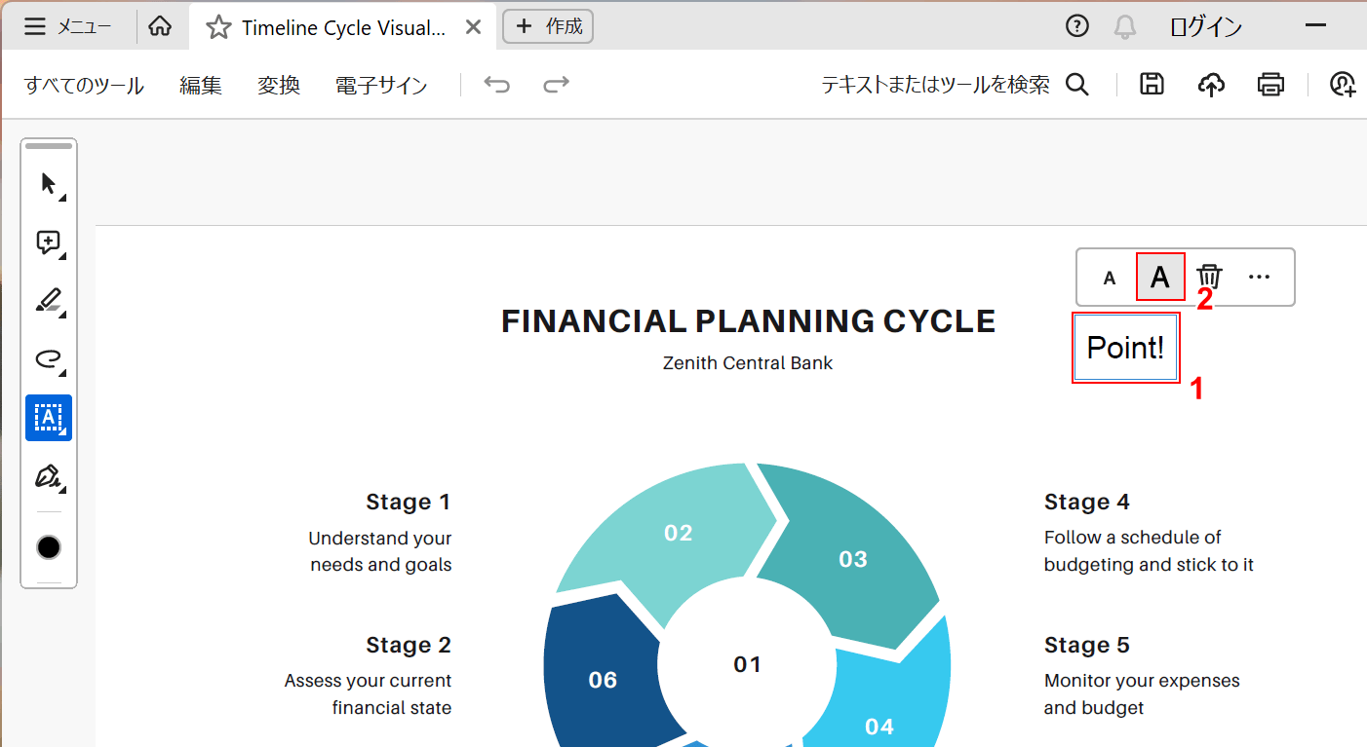Open the fountain pen signature tool

click(49, 476)
